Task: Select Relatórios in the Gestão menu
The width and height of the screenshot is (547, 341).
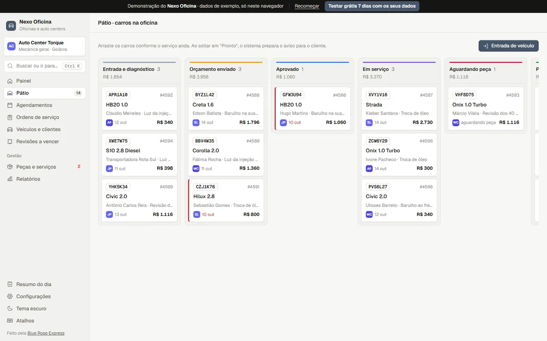Action: point(45,179)
